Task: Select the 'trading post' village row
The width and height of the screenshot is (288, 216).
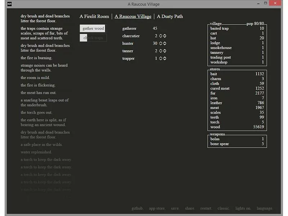Action: point(237,57)
